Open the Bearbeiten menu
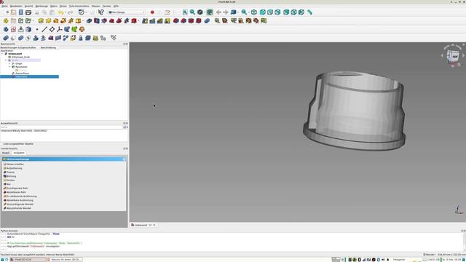466x262 pixels. [x=16, y=6]
